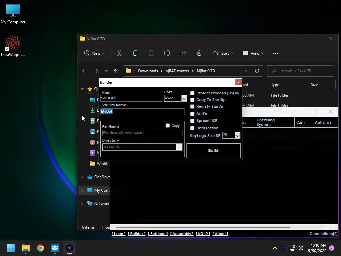Click the Quick access star icon

[90, 89]
